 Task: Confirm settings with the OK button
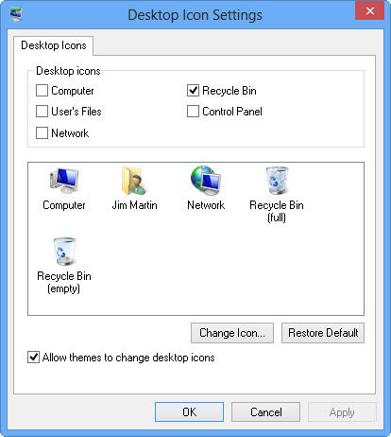click(x=189, y=412)
